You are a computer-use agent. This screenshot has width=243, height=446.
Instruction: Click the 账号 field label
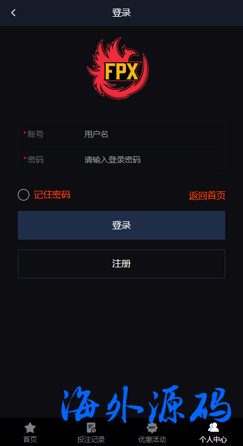point(36,134)
